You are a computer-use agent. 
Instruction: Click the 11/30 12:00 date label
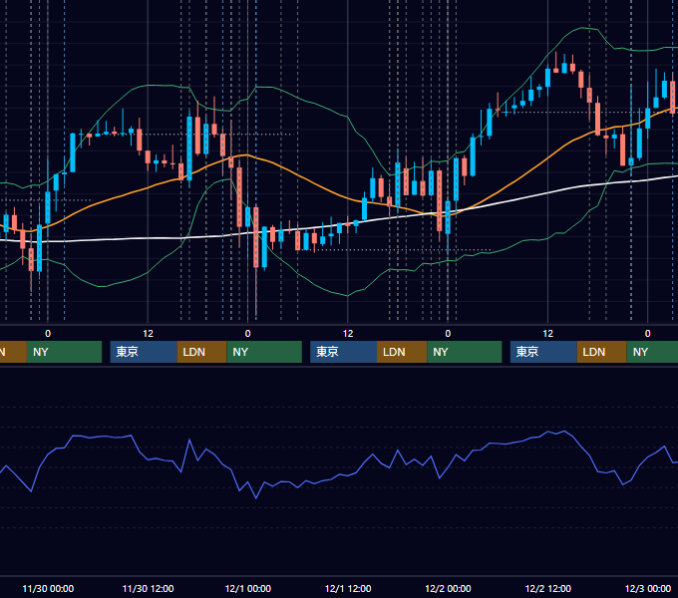pos(148,588)
